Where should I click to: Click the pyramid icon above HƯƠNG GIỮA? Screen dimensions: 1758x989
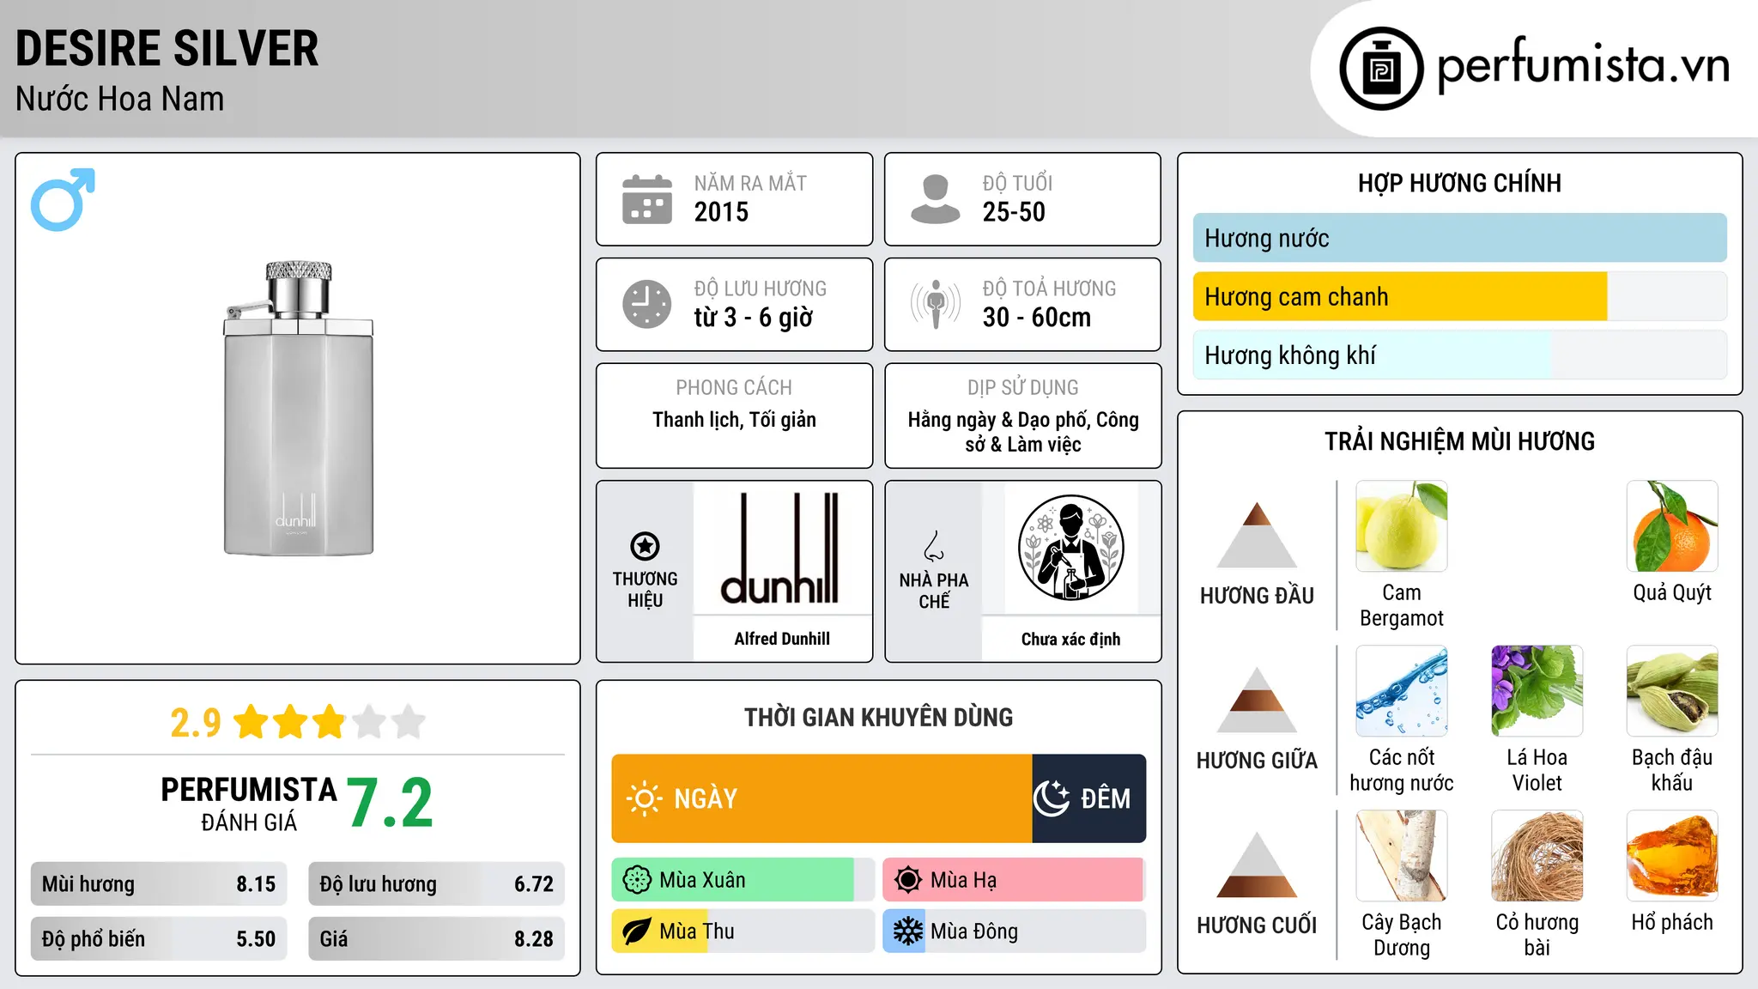coord(1258,700)
